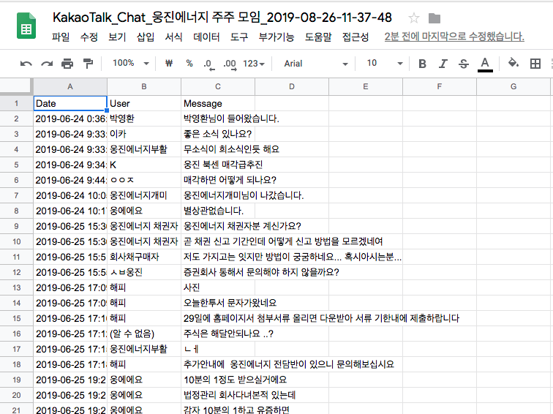Image resolution: width=553 pixels, height=414 pixels.
Task: Select cell containing 'User'
Action: click(144, 103)
